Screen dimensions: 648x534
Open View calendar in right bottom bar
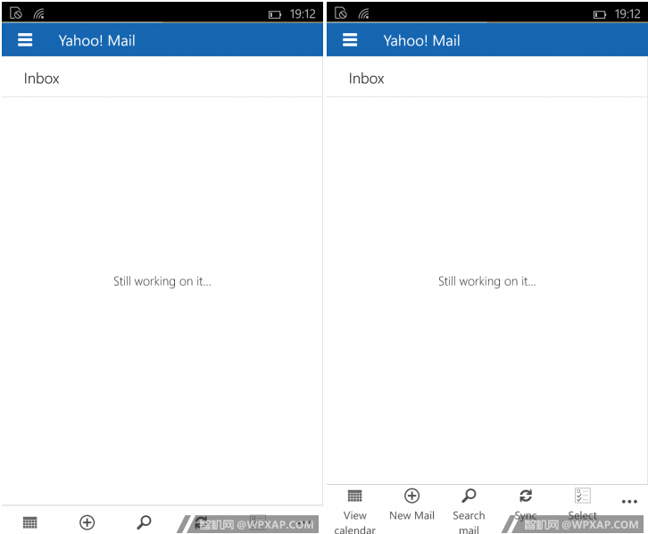click(354, 507)
